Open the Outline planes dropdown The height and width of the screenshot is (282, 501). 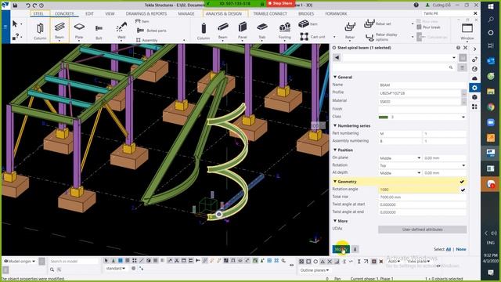(x=315, y=270)
